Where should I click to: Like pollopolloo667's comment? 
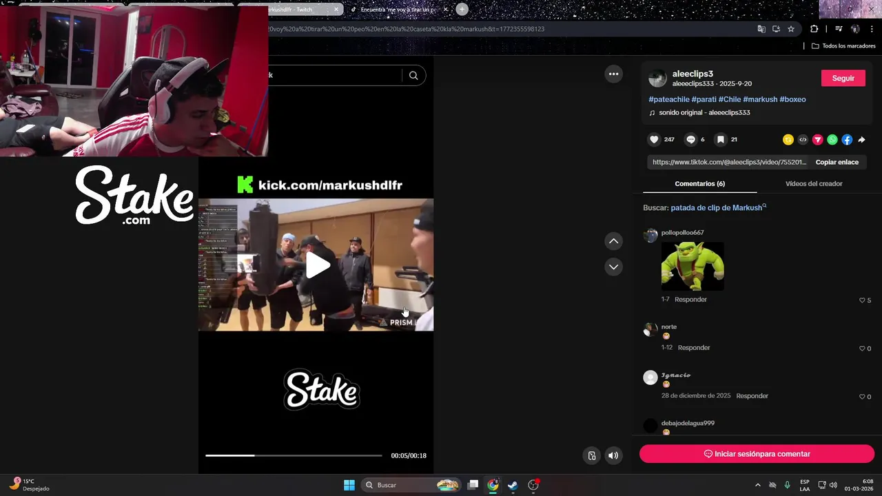(862, 300)
